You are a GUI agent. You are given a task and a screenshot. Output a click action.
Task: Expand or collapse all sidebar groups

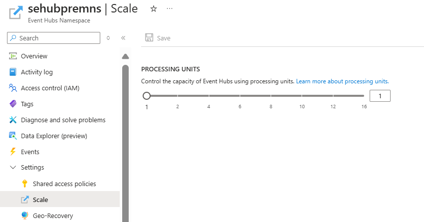coord(109,38)
